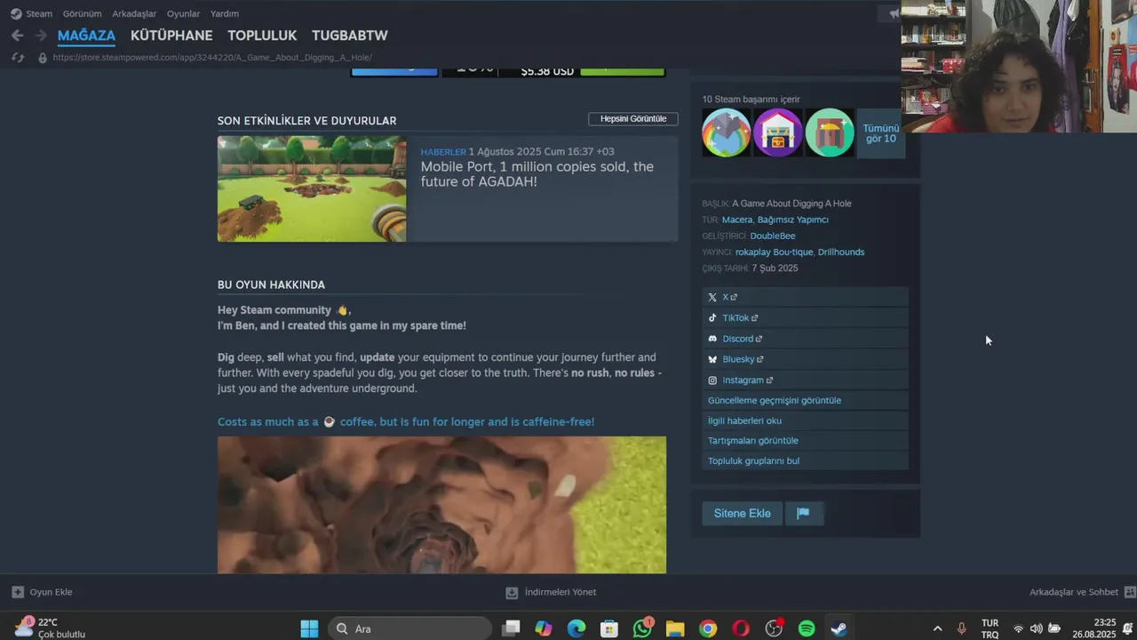The image size is (1137, 640).
Task: Click Tartışmaları görüntüle
Action: (x=805, y=440)
